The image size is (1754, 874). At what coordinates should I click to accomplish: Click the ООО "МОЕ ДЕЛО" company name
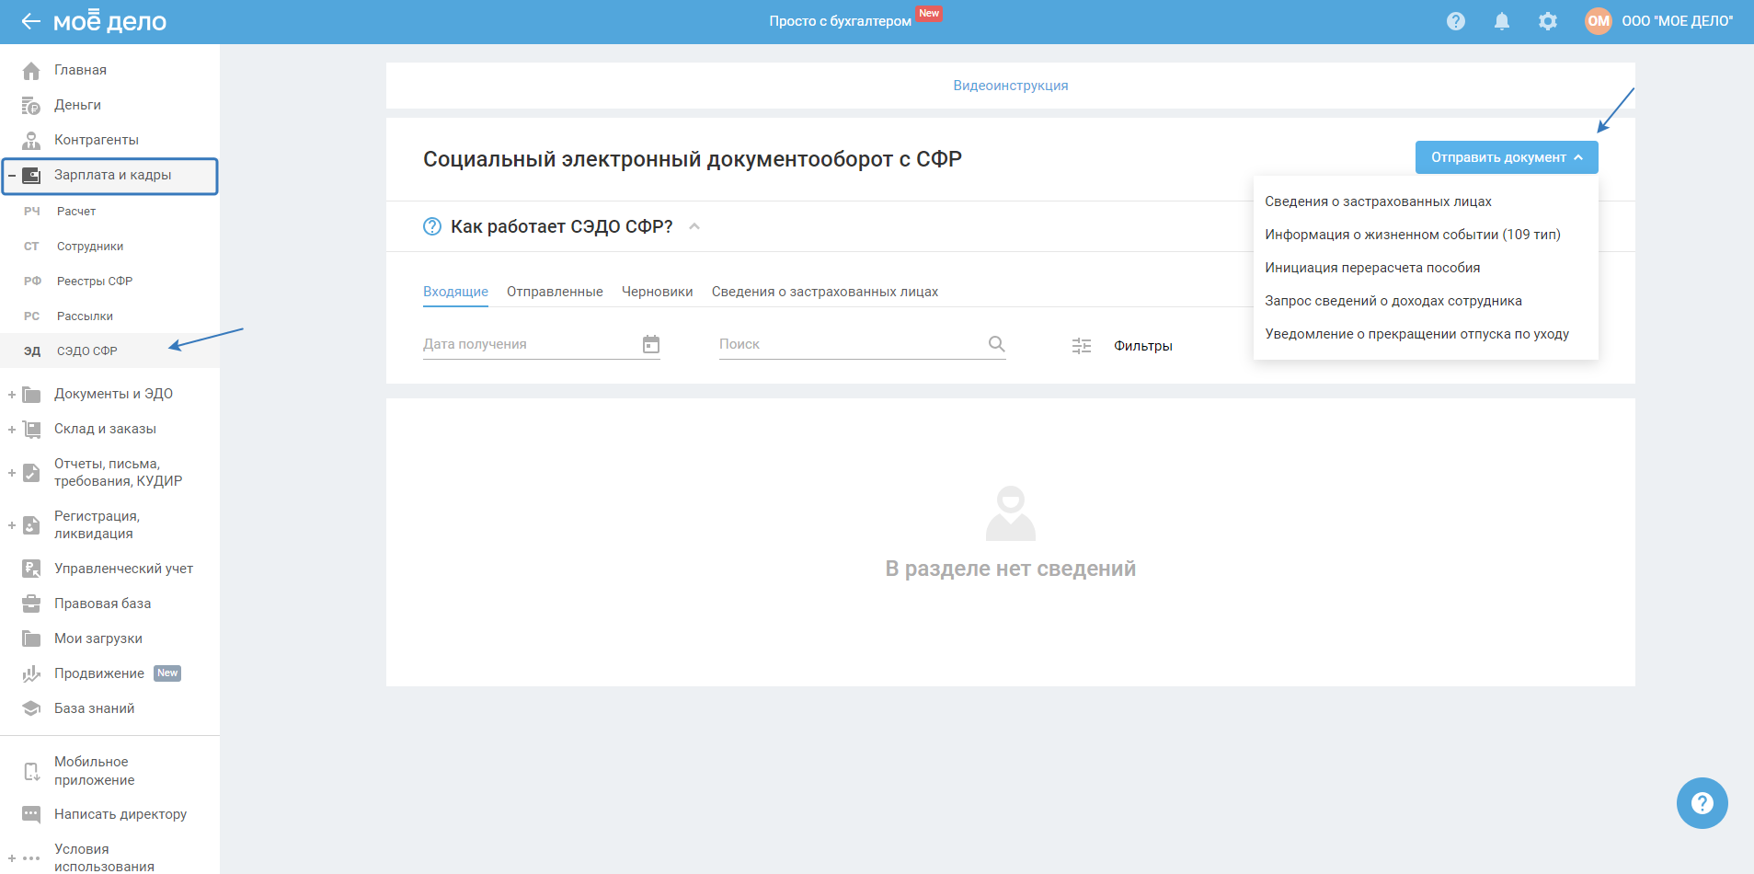click(1678, 21)
